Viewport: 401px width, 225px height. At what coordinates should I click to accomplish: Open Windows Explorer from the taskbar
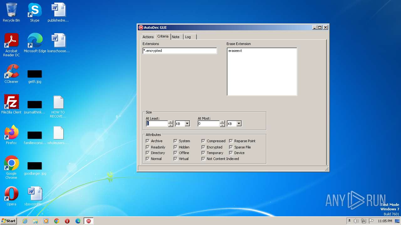pyautogui.click(x=35, y=221)
